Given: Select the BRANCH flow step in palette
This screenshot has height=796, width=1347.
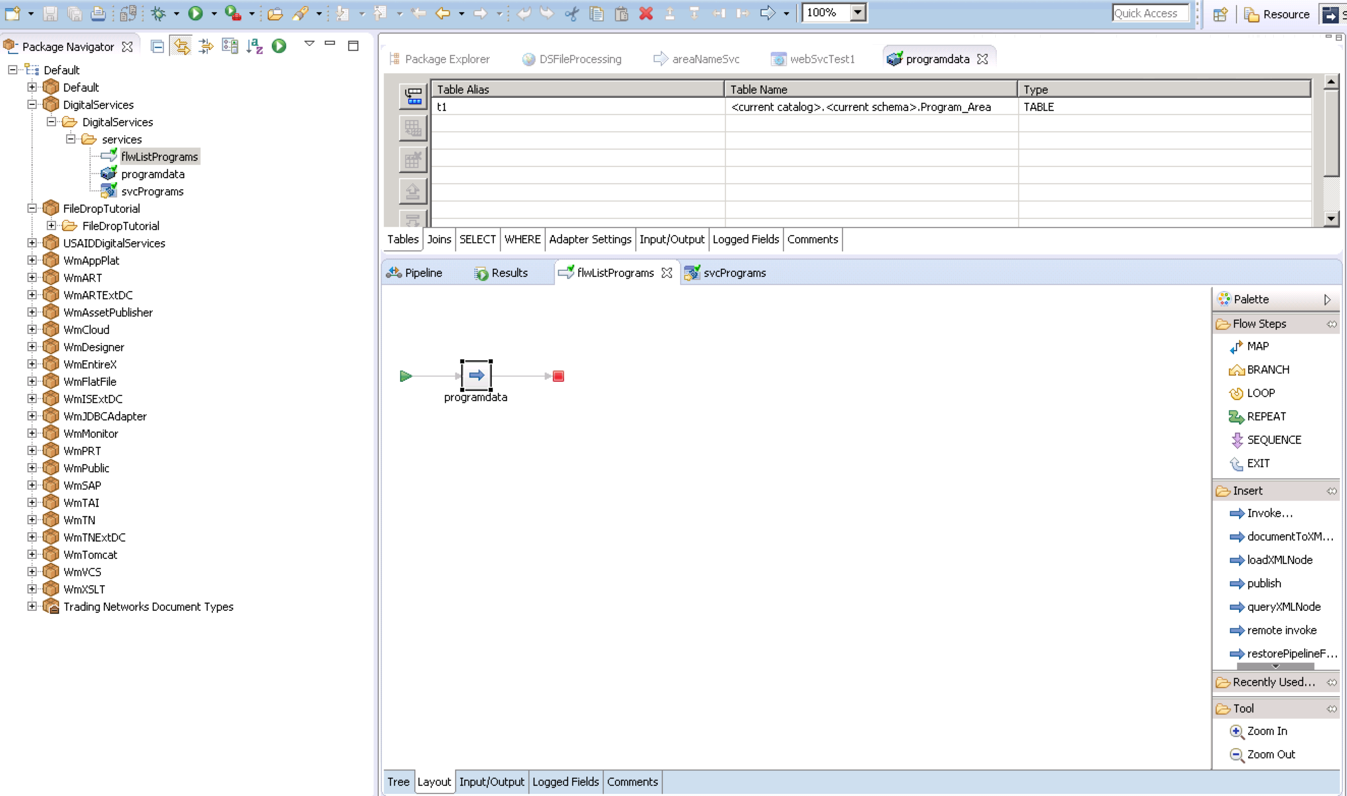Looking at the screenshot, I should (1268, 369).
